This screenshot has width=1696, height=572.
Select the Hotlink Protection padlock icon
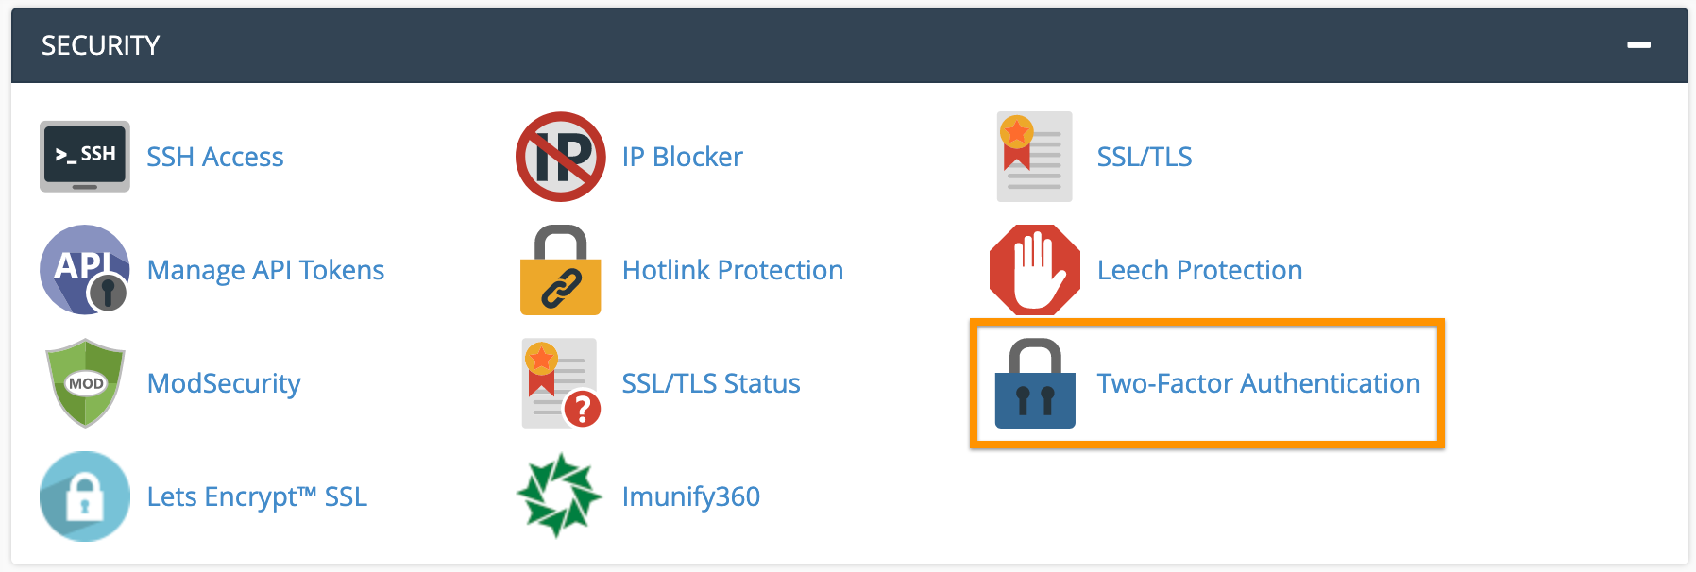pyautogui.click(x=560, y=270)
